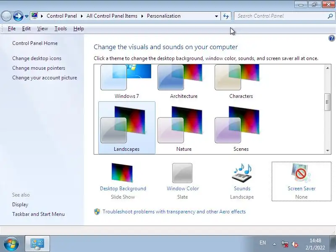Click the network tray icon
Viewport: 336px width, 252px height.
(x=285, y=244)
